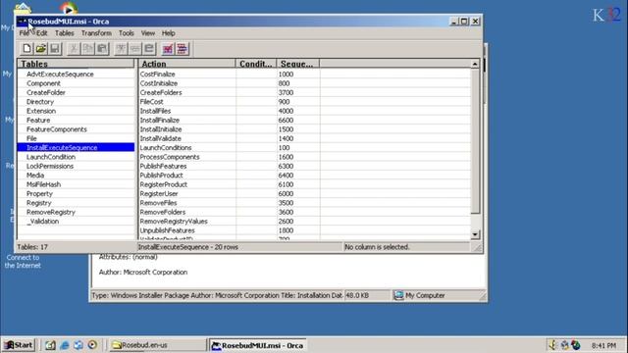Click the last gray toolbar icon before red icons
The width and height of the screenshot is (628, 353).
(x=149, y=49)
